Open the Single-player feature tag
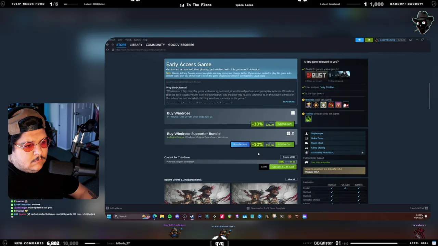 coord(317,134)
